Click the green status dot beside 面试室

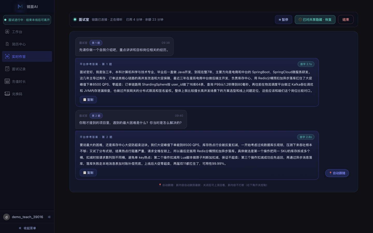coord(75,19)
